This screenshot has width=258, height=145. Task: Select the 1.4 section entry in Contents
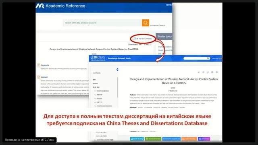pyautogui.click(x=98, y=102)
